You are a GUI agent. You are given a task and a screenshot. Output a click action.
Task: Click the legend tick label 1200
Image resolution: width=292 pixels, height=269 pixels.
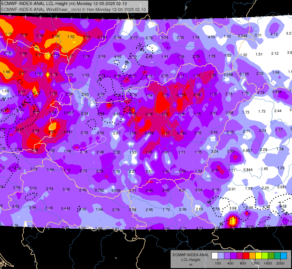pos(255,263)
